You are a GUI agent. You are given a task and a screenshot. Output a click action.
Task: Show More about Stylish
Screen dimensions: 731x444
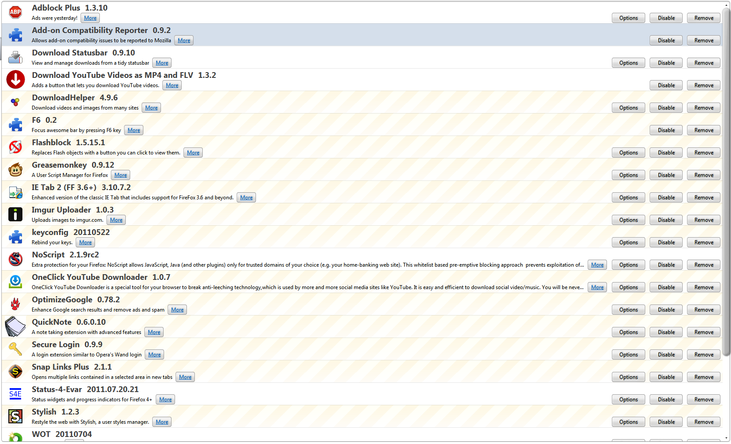click(x=162, y=422)
